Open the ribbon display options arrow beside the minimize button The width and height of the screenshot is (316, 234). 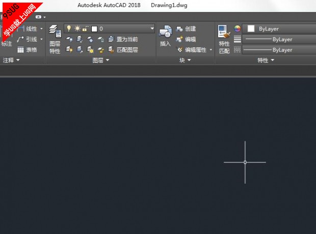coord(44,17)
